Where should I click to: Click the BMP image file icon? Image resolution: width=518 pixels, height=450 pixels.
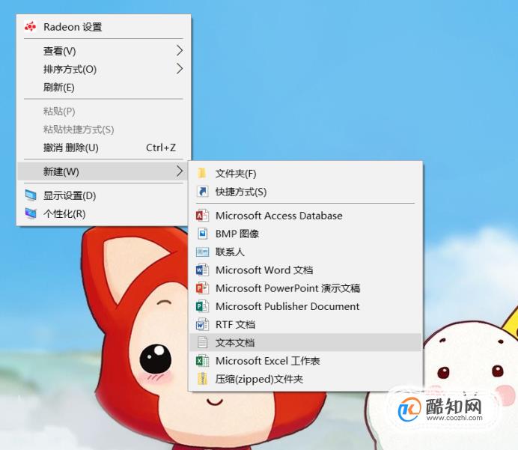[x=202, y=234]
